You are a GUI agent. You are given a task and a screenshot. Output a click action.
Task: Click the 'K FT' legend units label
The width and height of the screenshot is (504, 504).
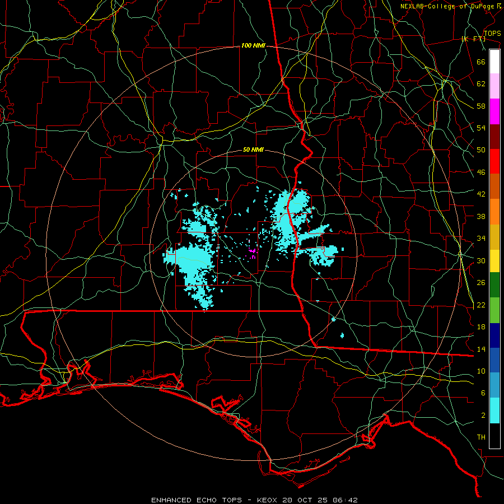coord(473,39)
